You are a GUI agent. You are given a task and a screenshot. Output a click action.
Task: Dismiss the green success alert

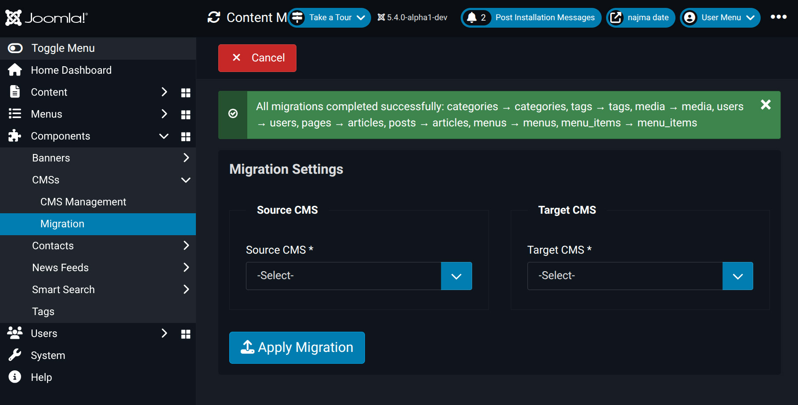coord(766,104)
